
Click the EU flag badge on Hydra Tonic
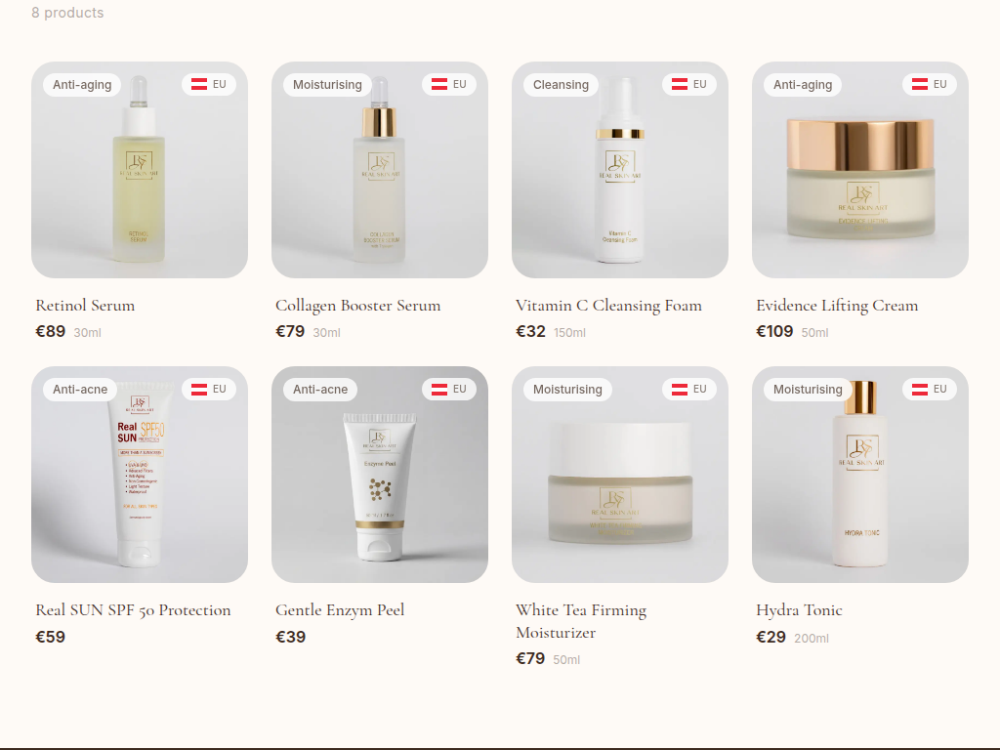click(930, 389)
